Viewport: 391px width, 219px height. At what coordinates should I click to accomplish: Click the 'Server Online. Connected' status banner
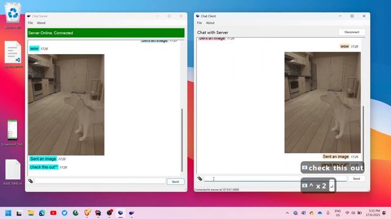pos(106,33)
